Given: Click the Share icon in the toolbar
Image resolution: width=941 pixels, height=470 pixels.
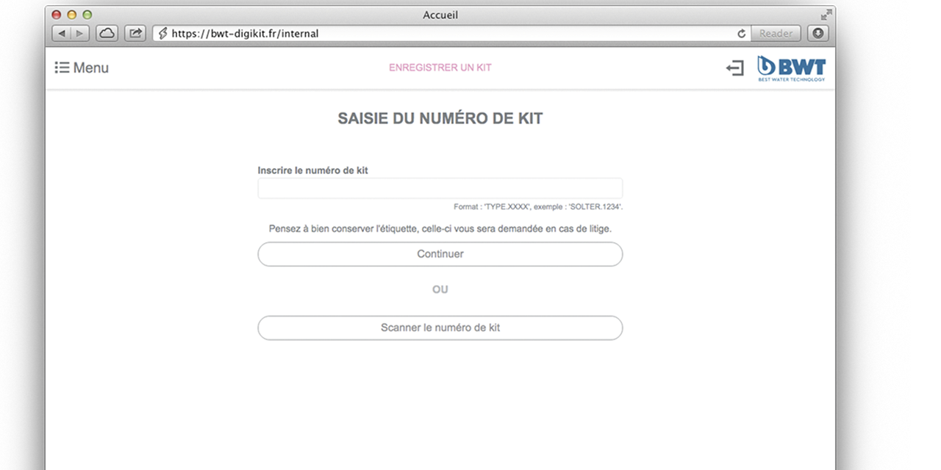Looking at the screenshot, I should pyautogui.click(x=135, y=33).
